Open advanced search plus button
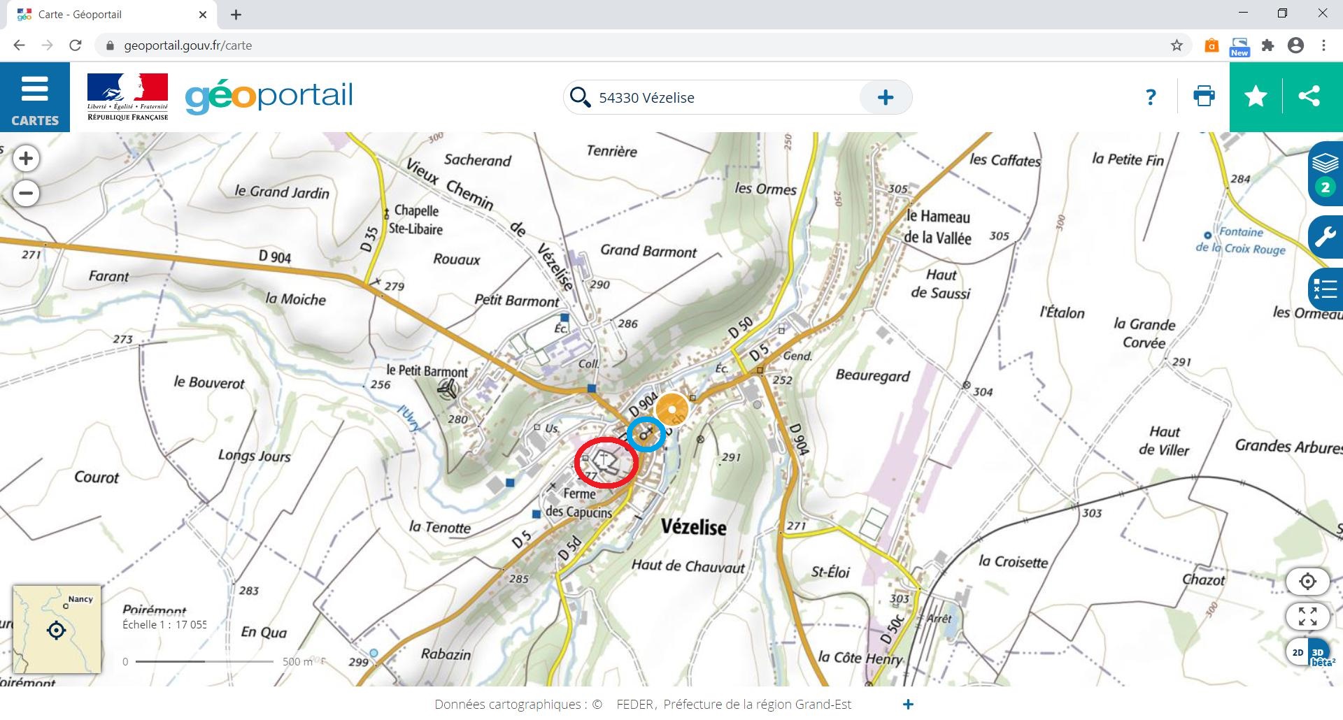Image resolution: width=1343 pixels, height=720 pixels. tap(886, 97)
